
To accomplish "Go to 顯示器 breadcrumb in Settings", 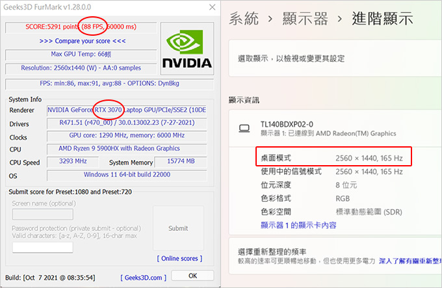I will 305,19.
